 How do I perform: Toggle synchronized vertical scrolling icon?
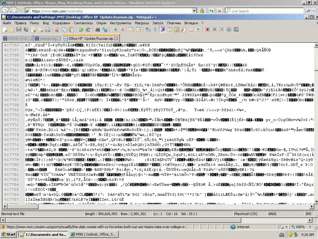131,30
